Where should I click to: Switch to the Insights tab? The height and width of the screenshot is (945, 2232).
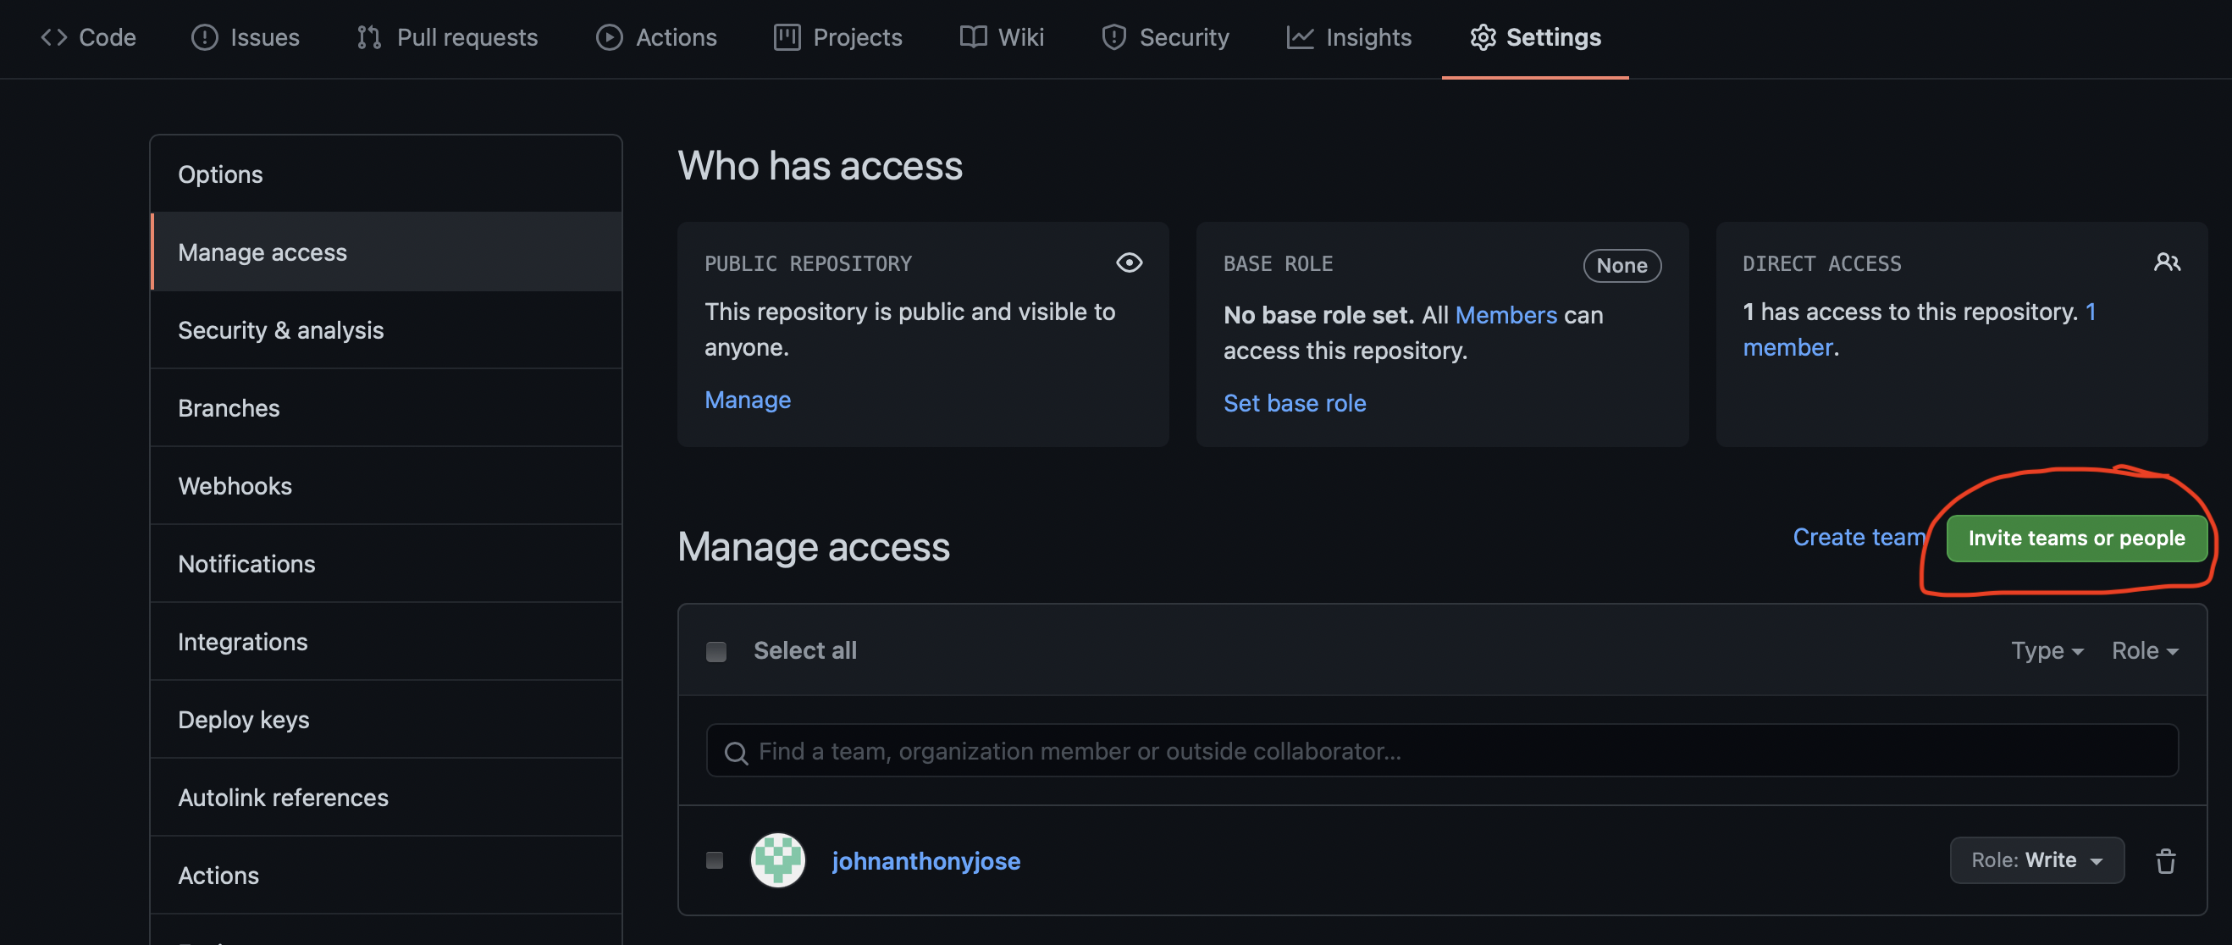coord(1349,37)
